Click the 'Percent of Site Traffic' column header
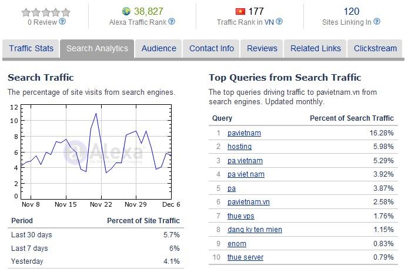Screen dimensions: 408x275 [x=143, y=221]
